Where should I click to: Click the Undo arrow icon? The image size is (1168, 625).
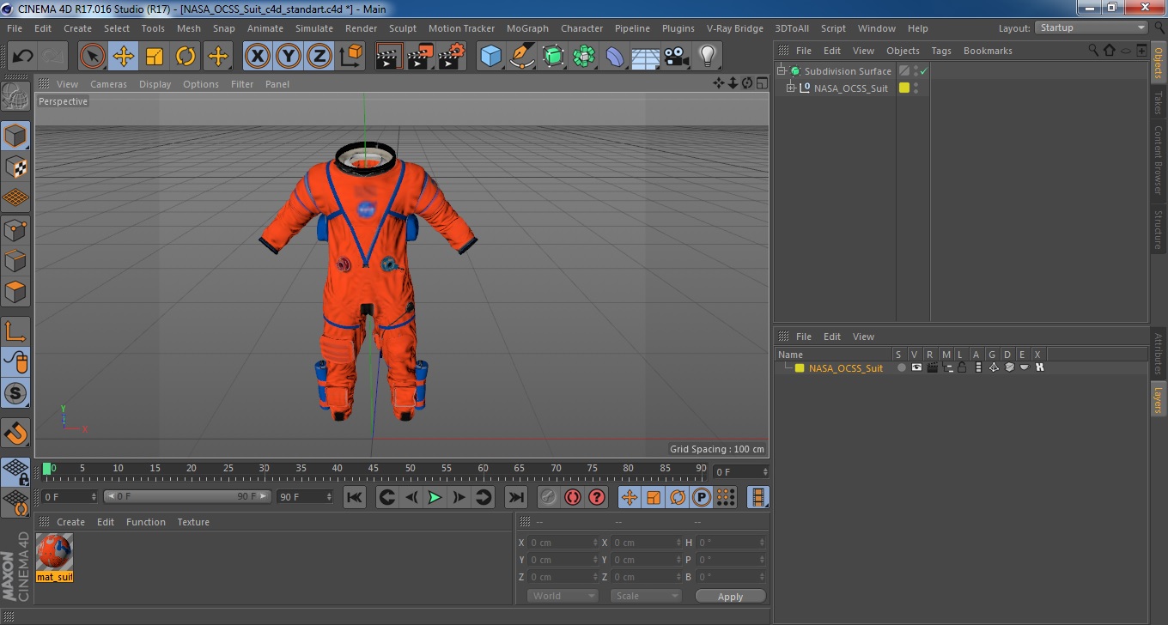22,57
